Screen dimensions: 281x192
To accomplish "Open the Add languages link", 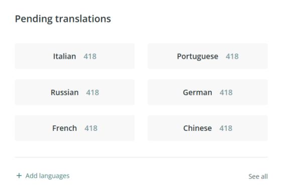I will [43, 175].
